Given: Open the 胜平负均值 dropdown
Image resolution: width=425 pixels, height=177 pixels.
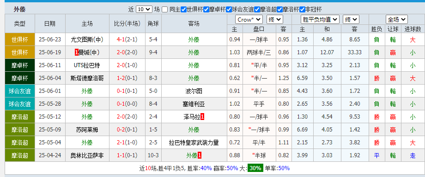Looking at the screenshot, I should pyautogui.click(x=320, y=19).
